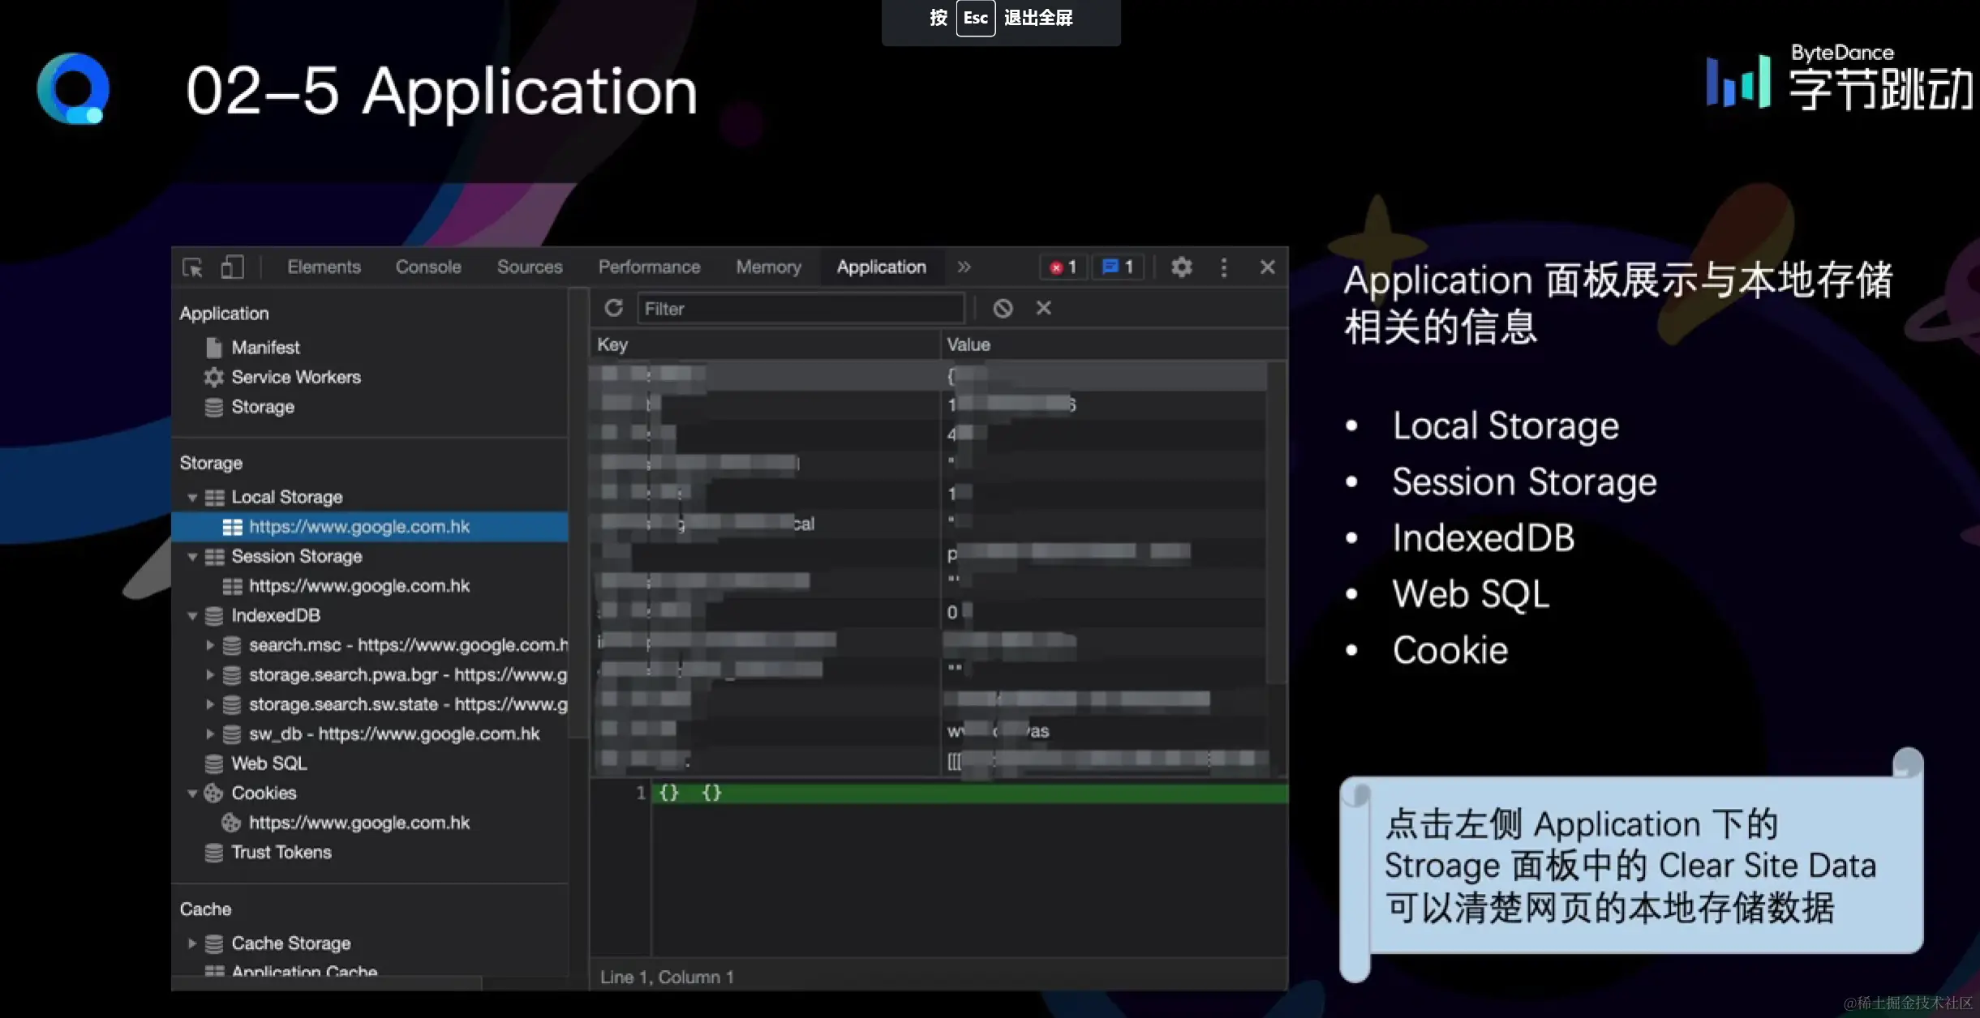Open DevTools settings gear
1980x1018 pixels.
click(1181, 267)
